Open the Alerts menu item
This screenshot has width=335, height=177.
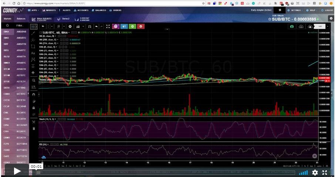click(x=64, y=10)
